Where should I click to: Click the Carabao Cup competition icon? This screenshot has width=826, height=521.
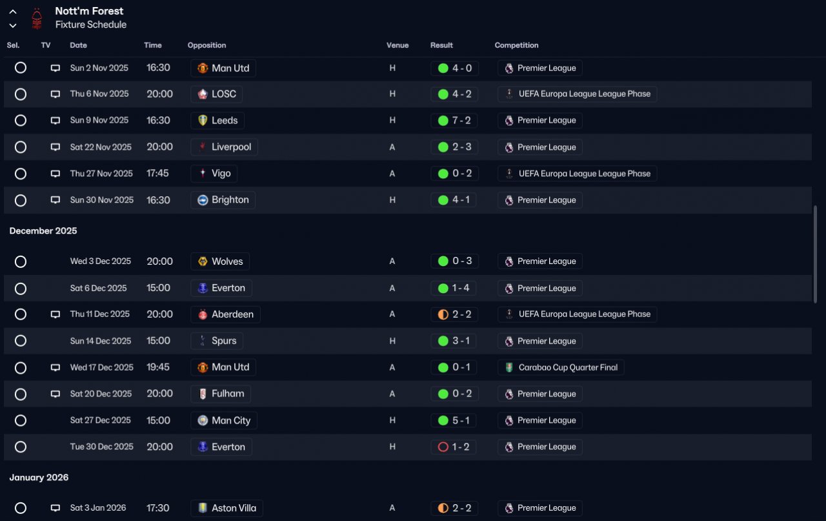coord(509,367)
